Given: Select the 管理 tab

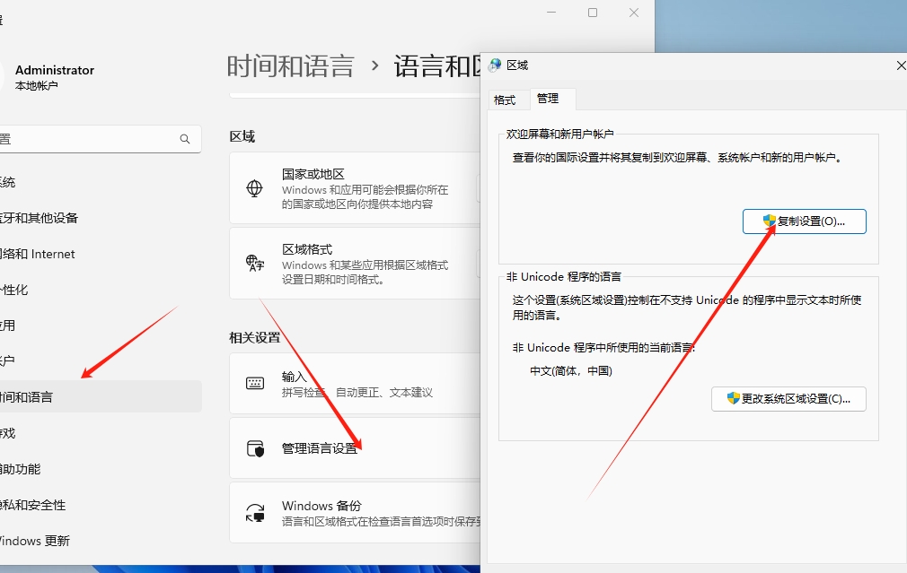Looking at the screenshot, I should coord(548,99).
